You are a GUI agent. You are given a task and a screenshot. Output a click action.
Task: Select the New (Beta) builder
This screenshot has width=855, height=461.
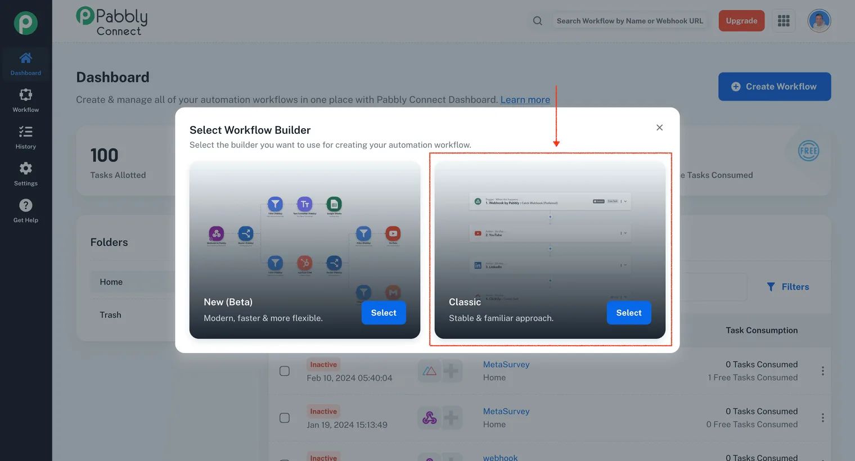point(384,313)
